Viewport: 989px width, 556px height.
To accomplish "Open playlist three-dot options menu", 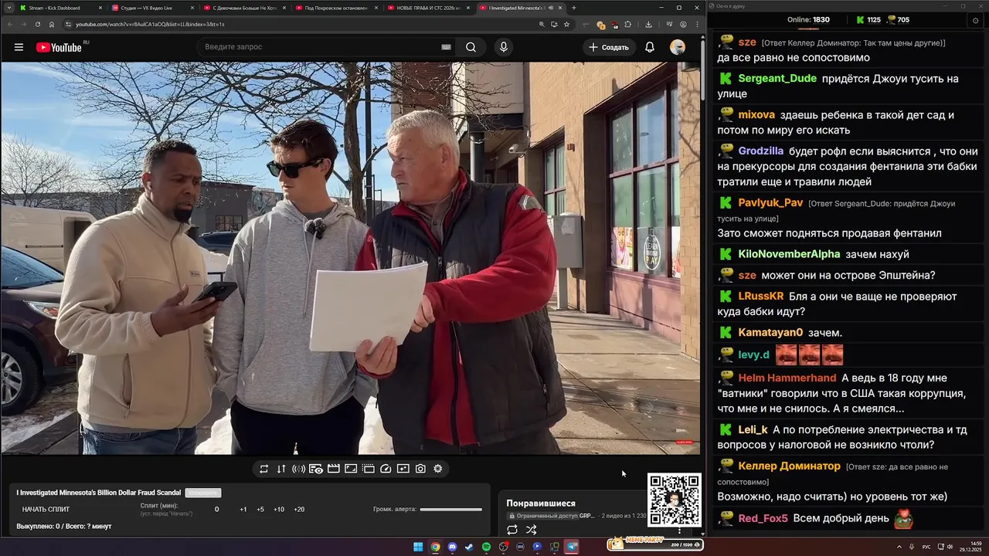I will click(679, 530).
